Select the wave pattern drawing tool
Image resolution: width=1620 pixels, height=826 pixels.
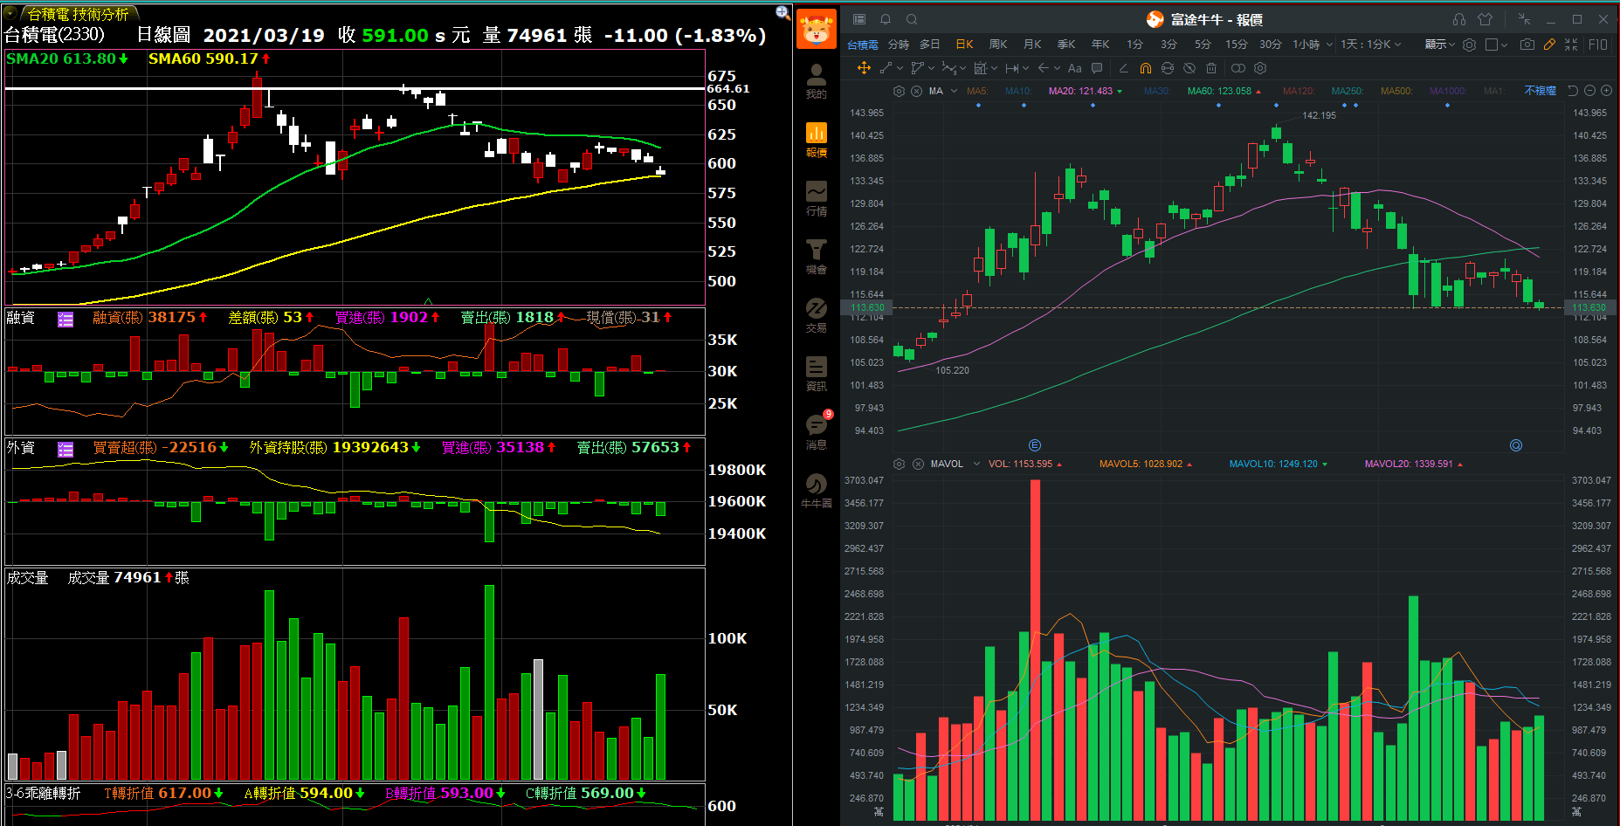[948, 68]
